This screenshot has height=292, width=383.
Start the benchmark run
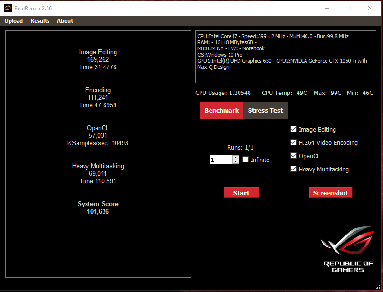pyautogui.click(x=241, y=193)
